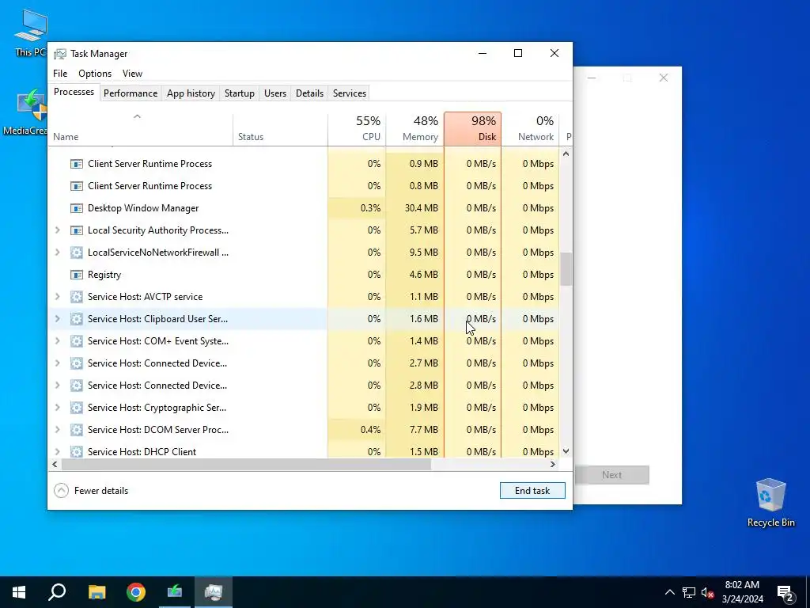Click the Service Host: Cryptographic Services gear icon

(77, 408)
